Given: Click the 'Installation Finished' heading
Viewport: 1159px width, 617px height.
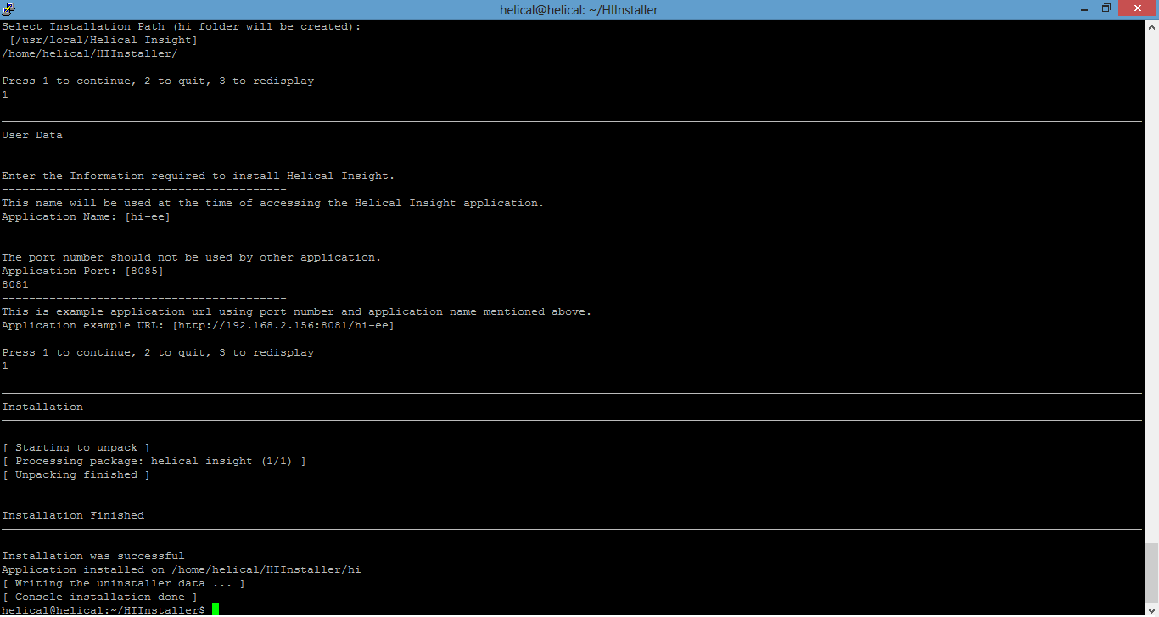Looking at the screenshot, I should pos(73,515).
